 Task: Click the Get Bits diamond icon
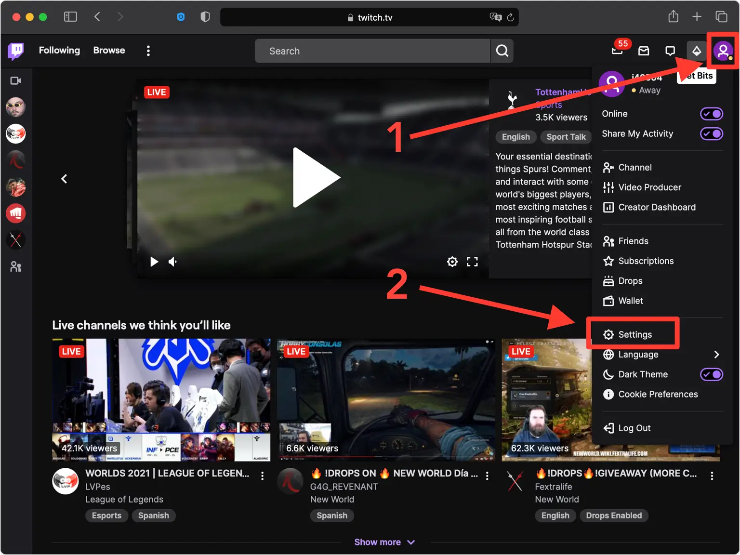point(697,51)
